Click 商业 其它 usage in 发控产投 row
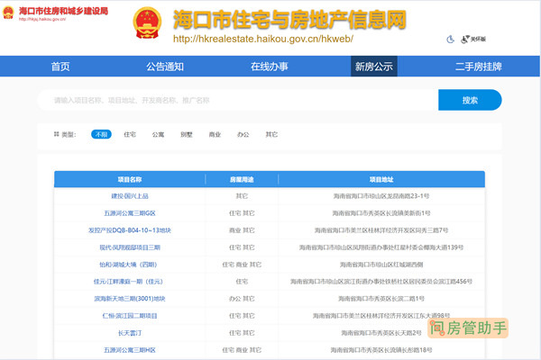This screenshot has width=541, height=360. tap(242, 230)
